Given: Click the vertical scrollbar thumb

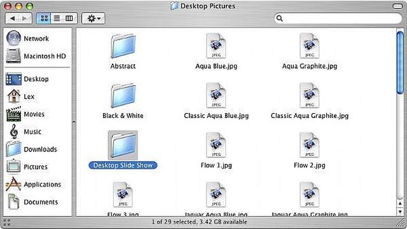Looking at the screenshot, I should 400,62.
